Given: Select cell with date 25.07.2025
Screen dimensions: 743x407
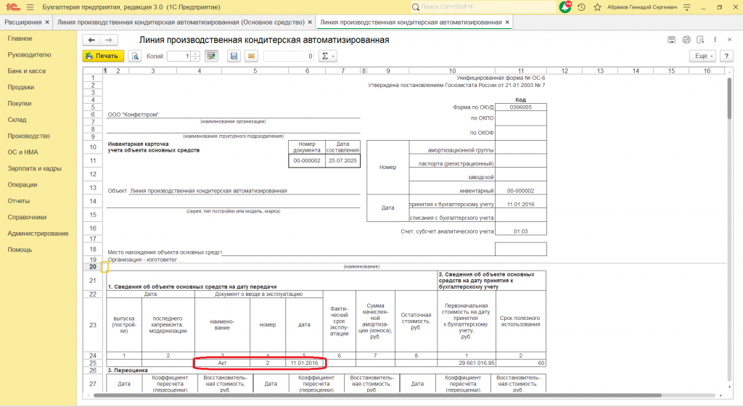Looking at the screenshot, I should [x=342, y=160].
